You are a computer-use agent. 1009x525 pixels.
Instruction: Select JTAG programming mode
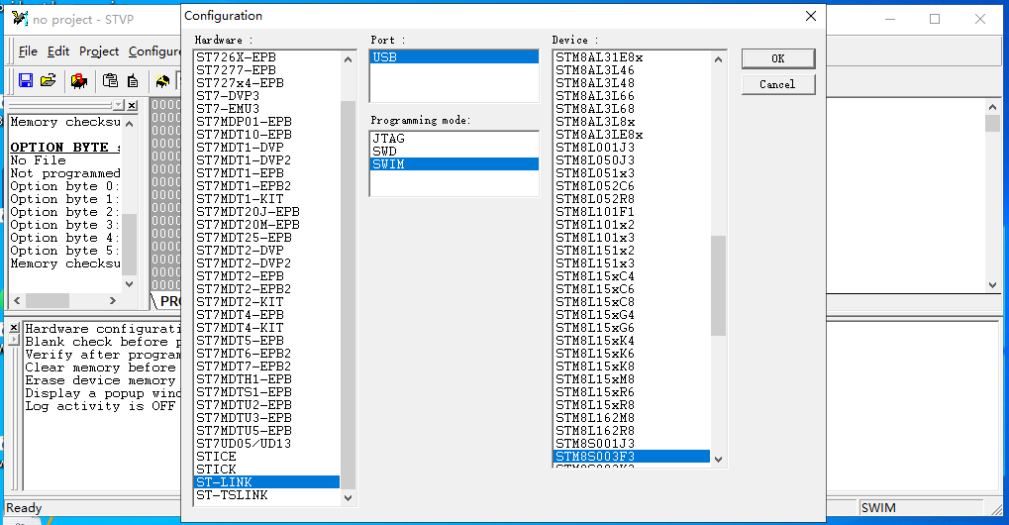click(x=454, y=139)
